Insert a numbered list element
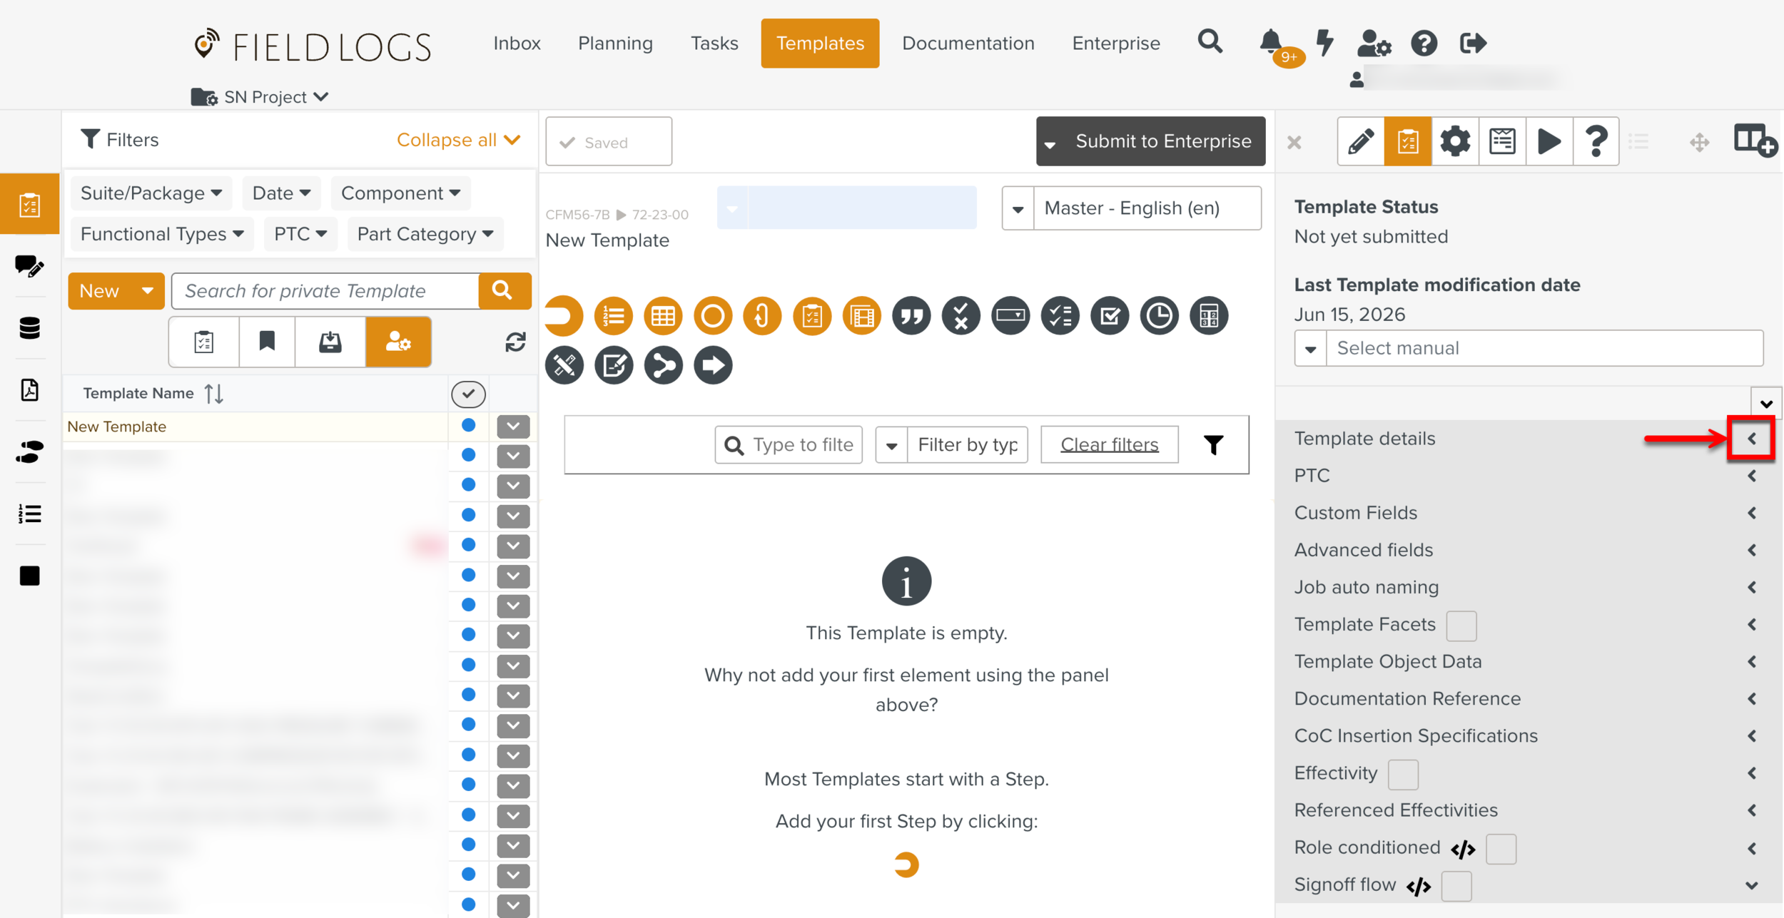This screenshot has width=1784, height=918. pyautogui.click(x=613, y=315)
